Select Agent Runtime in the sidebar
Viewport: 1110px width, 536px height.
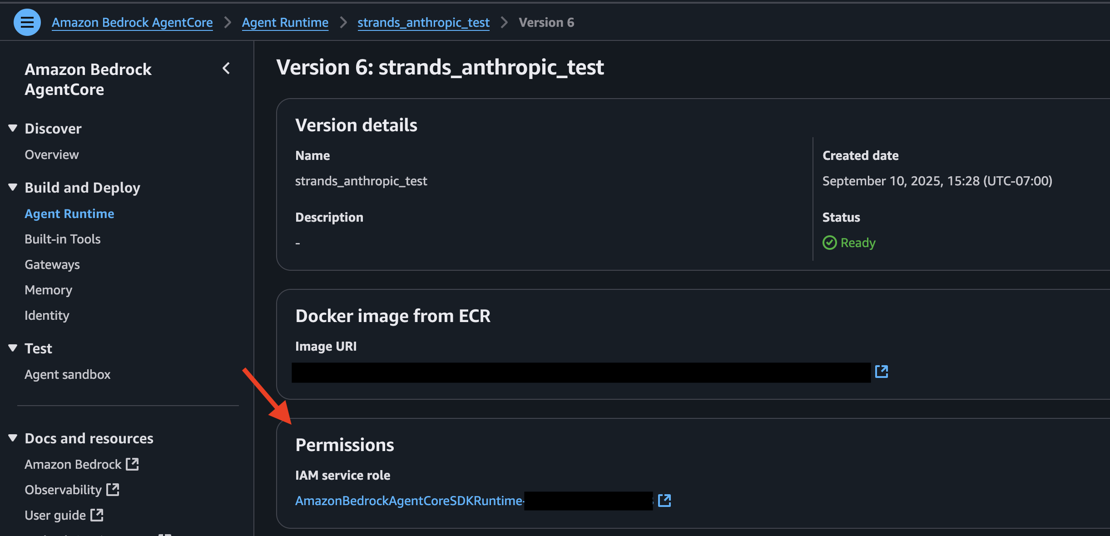(69, 213)
